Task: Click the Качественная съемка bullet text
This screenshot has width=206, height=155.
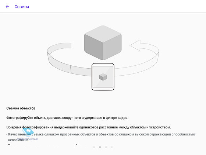Action: tap(102, 137)
